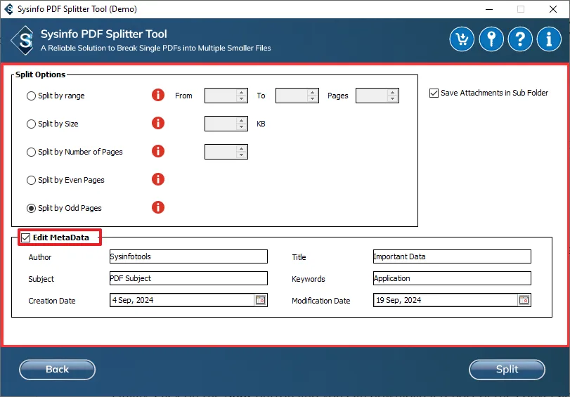The height and width of the screenshot is (397, 570).
Task: Show info for Split by Even Pages
Action: pyautogui.click(x=158, y=179)
